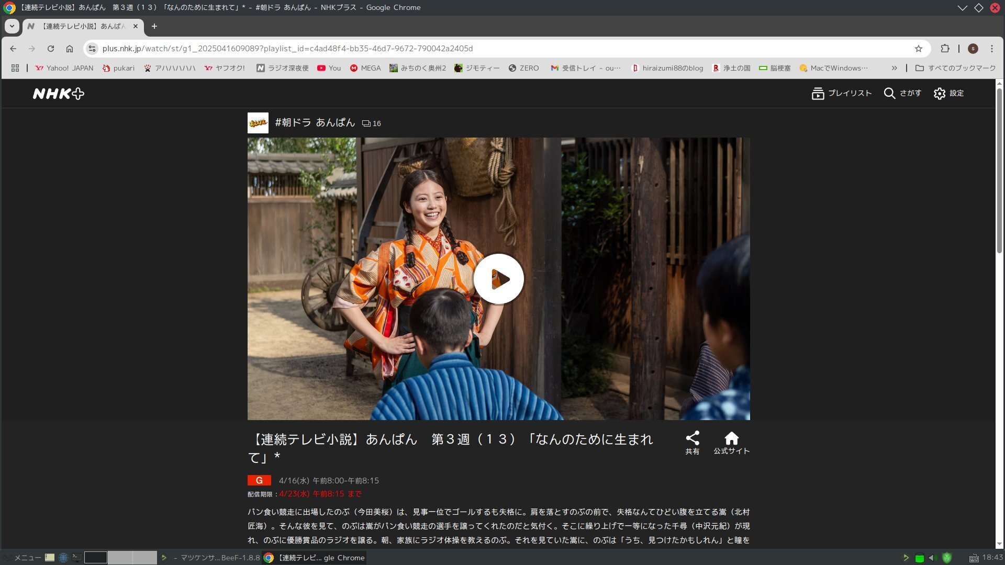Close the あんぱん browser tab
The image size is (1005, 565).
pyautogui.click(x=136, y=26)
